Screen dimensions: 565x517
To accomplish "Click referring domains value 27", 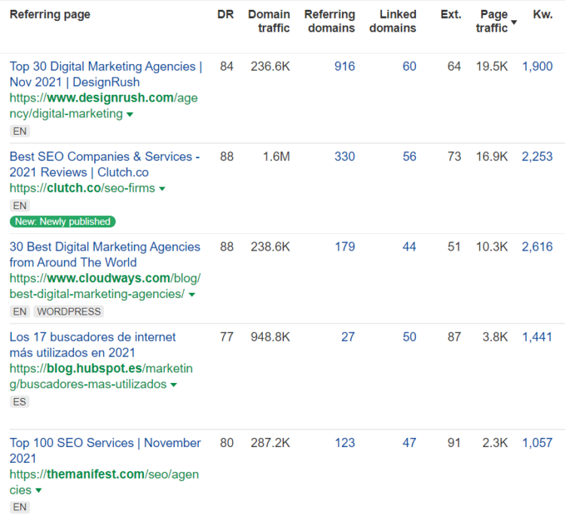I will tap(348, 337).
